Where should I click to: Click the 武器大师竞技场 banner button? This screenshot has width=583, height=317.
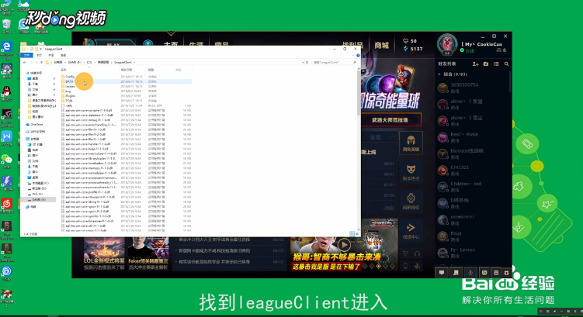coord(390,120)
